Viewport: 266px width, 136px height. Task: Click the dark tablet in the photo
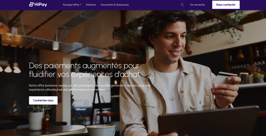(x=208, y=121)
